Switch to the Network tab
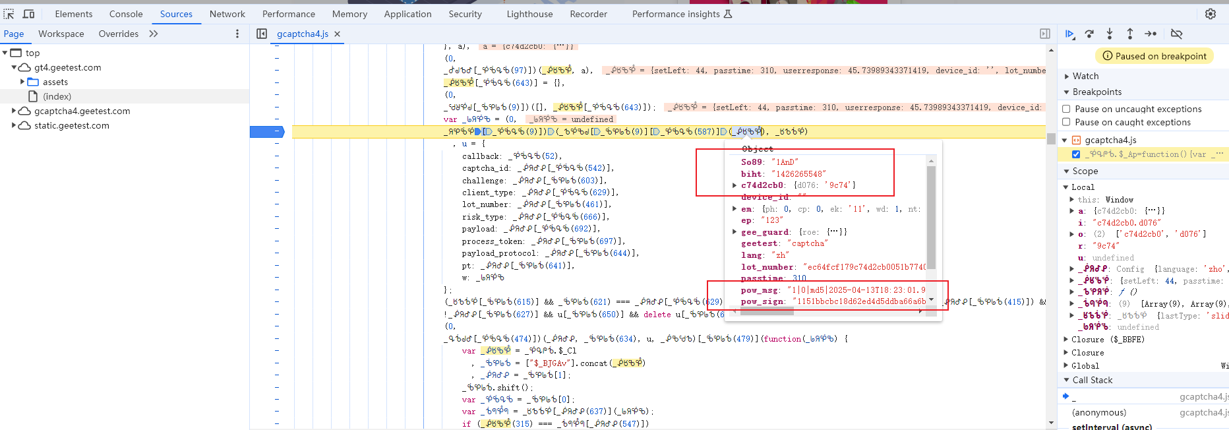1229x430 pixels. [x=227, y=14]
